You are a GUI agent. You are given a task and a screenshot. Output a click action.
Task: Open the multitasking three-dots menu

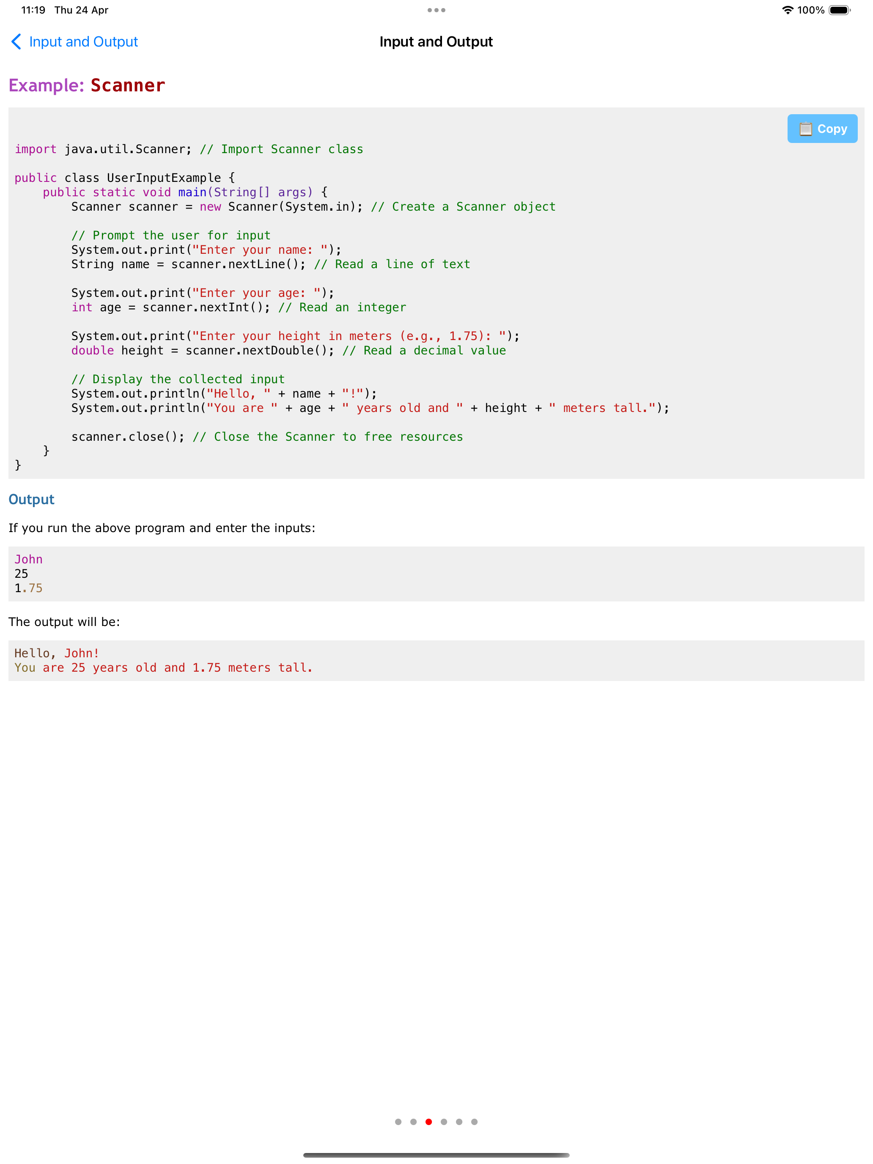(x=436, y=10)
